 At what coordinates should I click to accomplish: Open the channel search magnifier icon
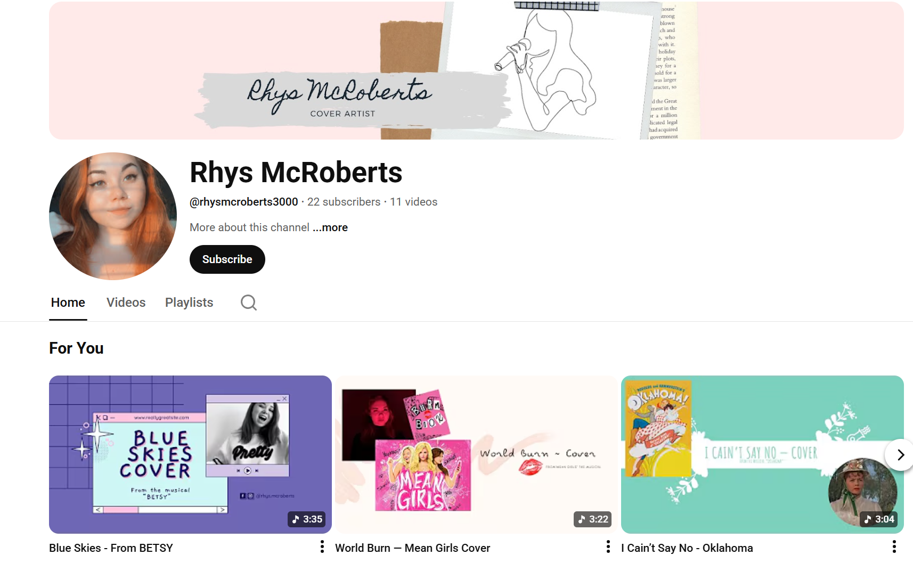(249, 303)
